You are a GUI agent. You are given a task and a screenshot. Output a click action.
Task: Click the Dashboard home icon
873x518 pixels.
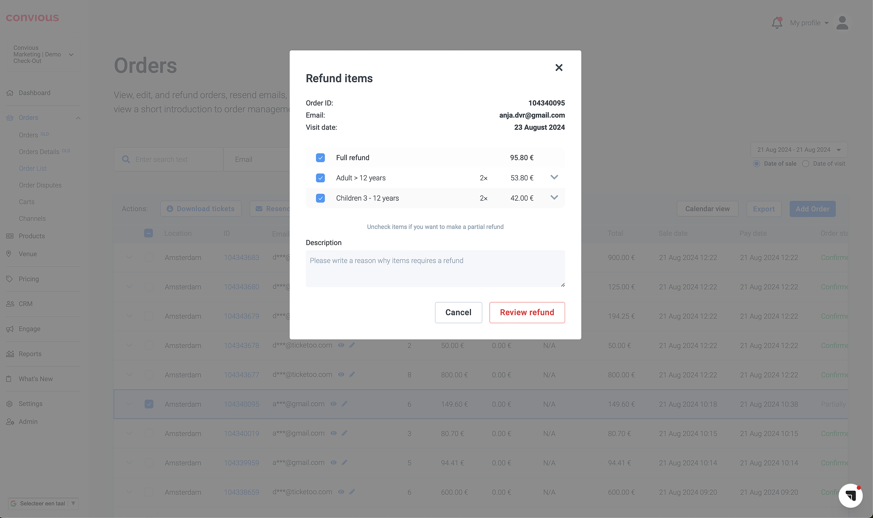point(10,93)
